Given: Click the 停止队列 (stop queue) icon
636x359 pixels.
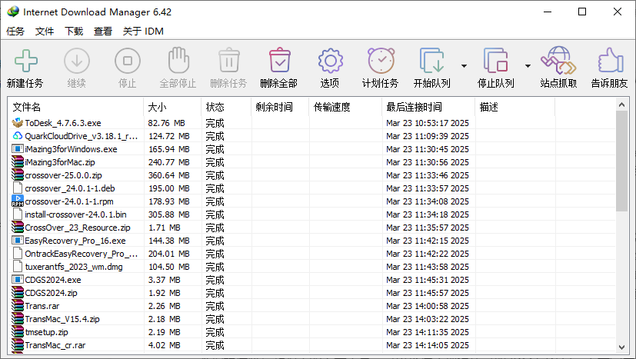Looking at the screenshot, I should 496,61.
